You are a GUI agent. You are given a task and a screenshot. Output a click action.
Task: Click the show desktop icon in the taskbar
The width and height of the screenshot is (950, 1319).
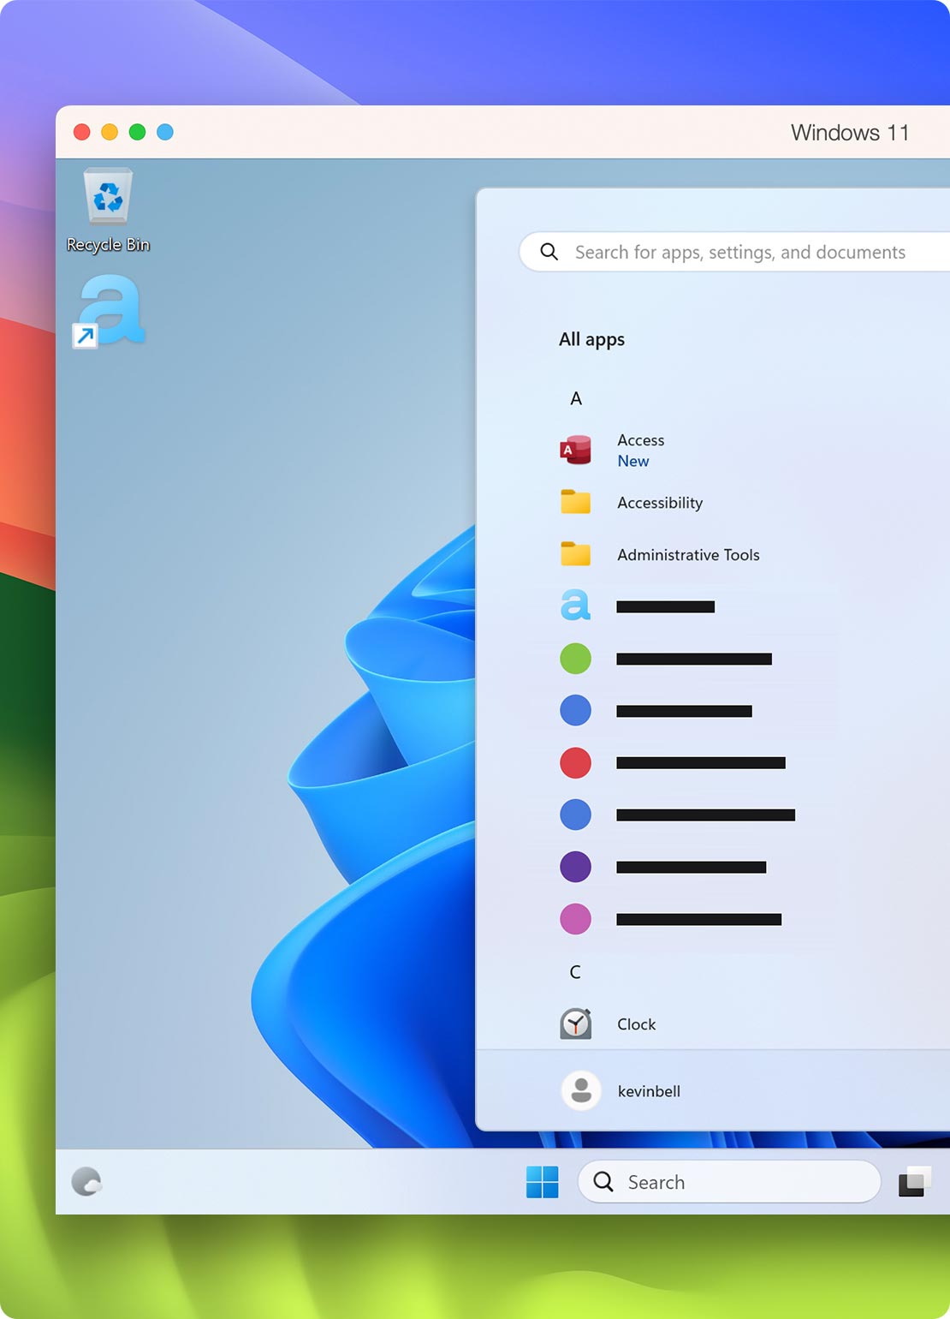[914, 1182]
